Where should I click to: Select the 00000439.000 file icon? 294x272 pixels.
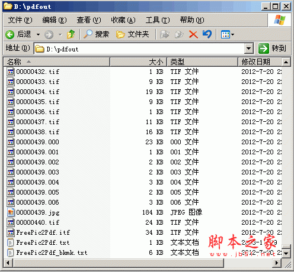click(11, 142)
